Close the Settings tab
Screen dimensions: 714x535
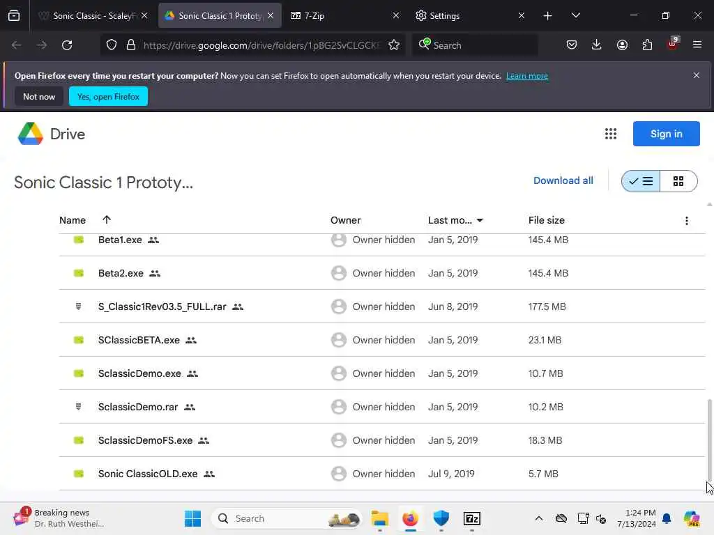click(x=522, y=15)
